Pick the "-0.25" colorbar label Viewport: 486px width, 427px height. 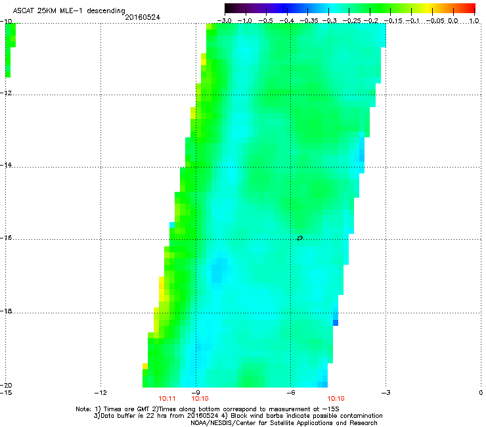(351, 21)
